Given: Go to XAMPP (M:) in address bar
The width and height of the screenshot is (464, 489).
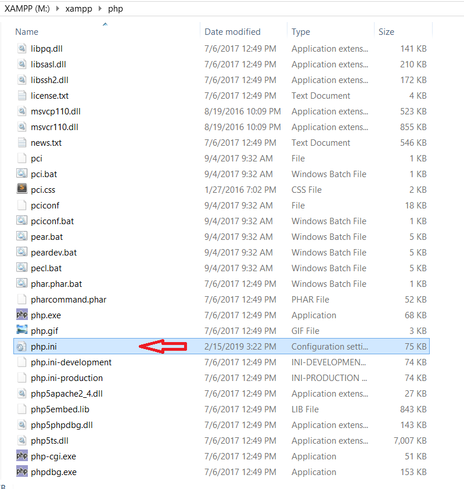Looking at the screenshot, I should (27, 9).
